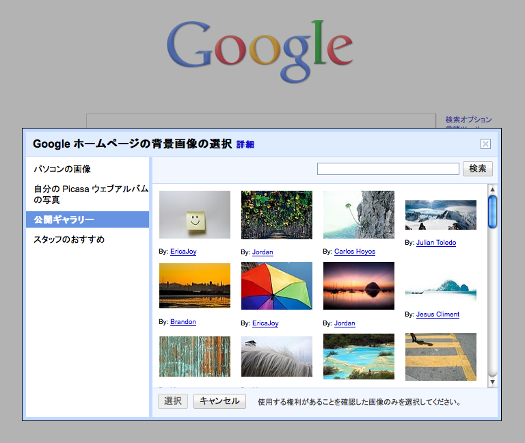525x443 pixels.
Task: Focus the gallery search text field
Action: click(388, 169)
